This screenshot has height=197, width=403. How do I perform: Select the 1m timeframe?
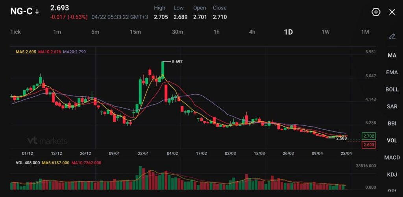(57, 32)
